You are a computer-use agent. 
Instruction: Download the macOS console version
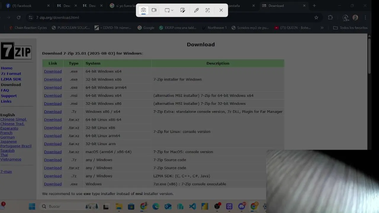pyautogui.click(x=53, y=152)
